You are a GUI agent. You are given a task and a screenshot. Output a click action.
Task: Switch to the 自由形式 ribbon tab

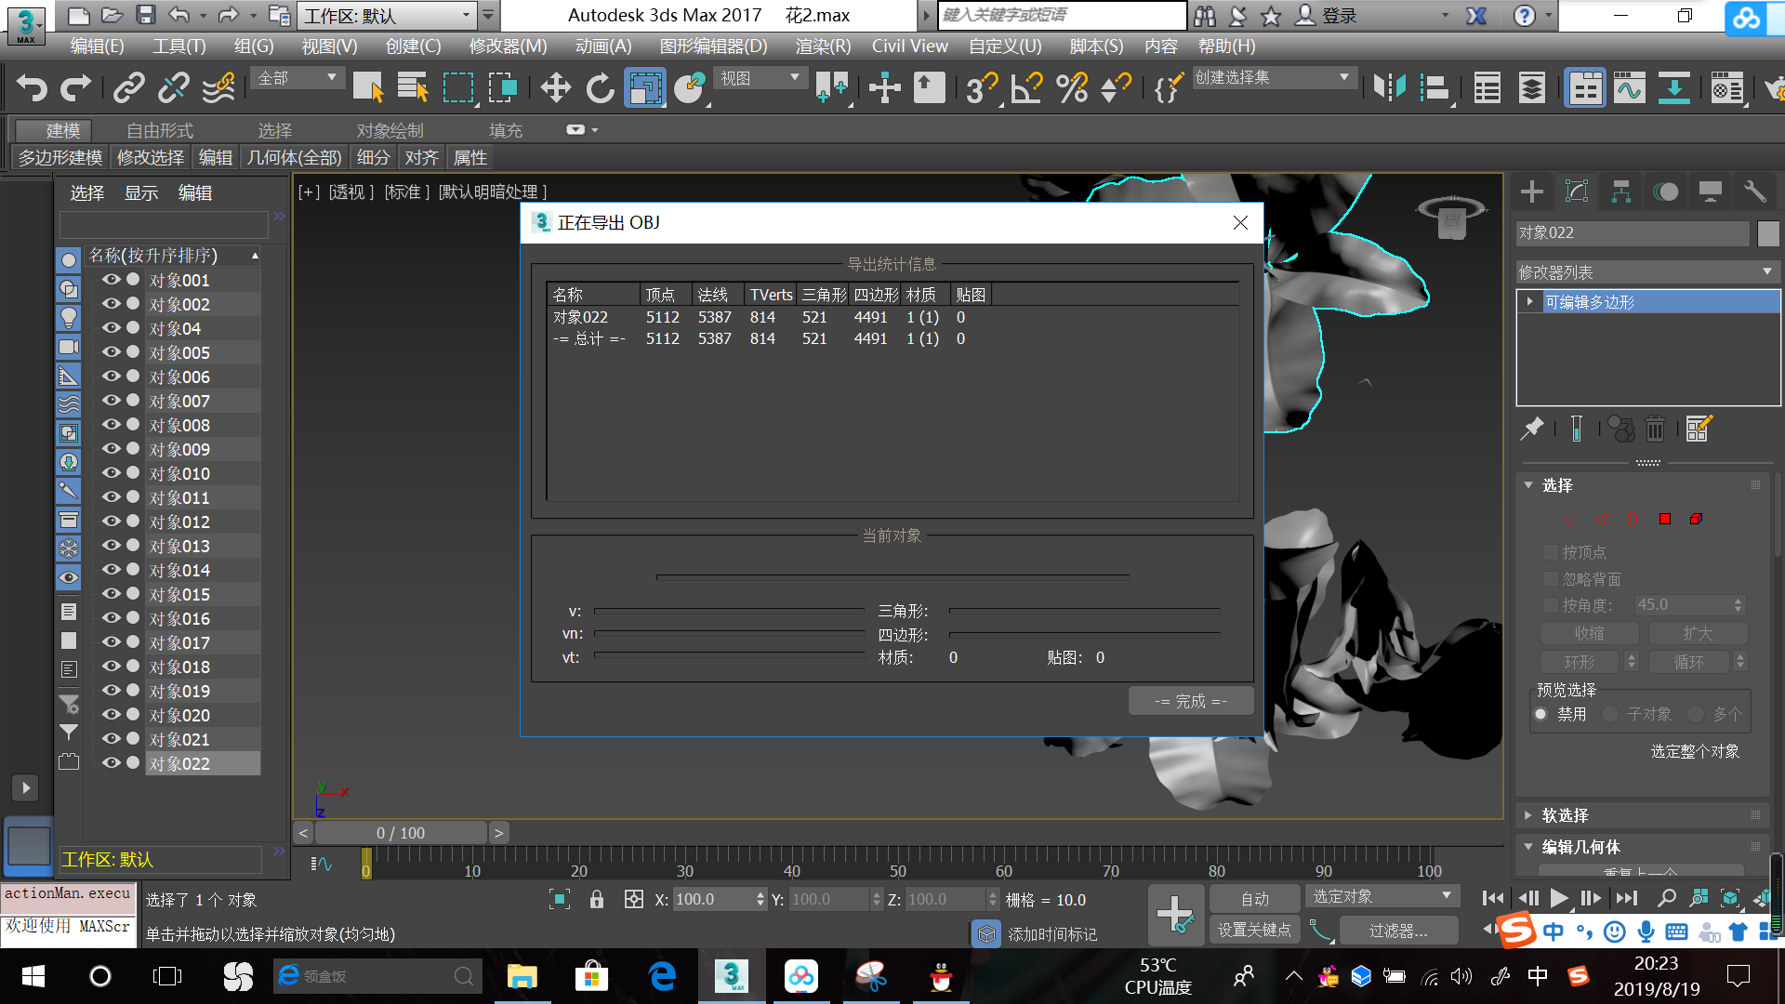click(159, 130)
